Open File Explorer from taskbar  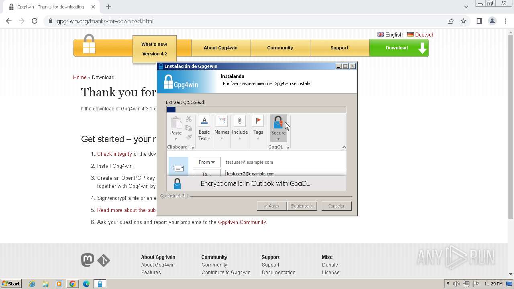(45, 284)
